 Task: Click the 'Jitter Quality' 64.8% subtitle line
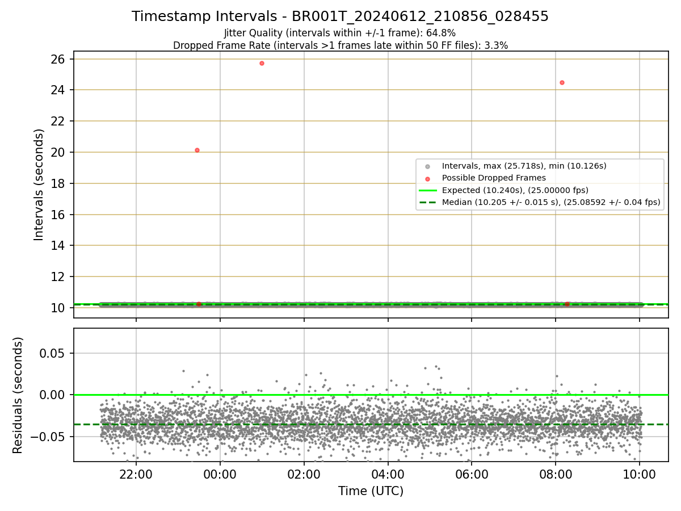[340, 33]
